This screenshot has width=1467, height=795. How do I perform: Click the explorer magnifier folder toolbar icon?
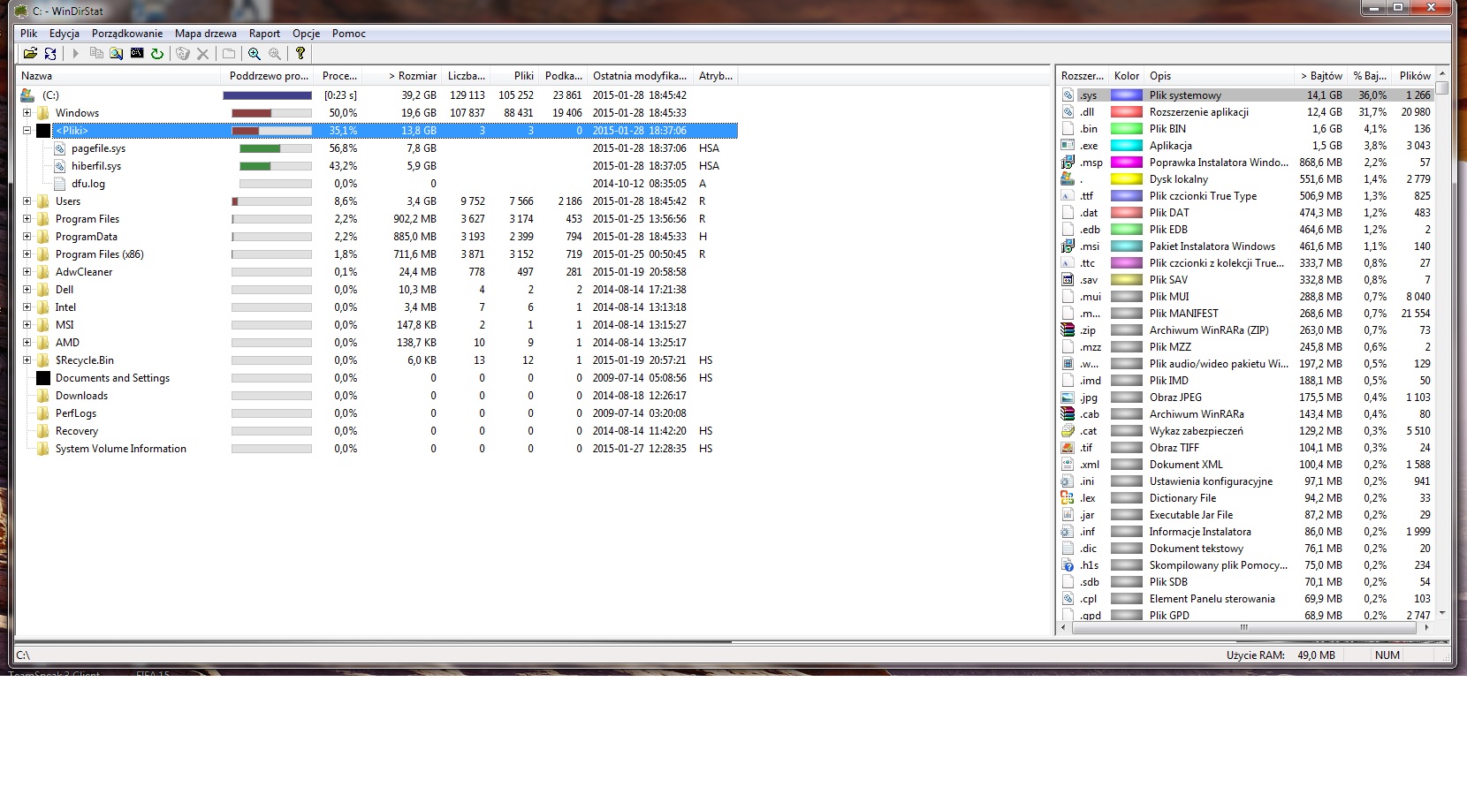(x=117, y=54)
